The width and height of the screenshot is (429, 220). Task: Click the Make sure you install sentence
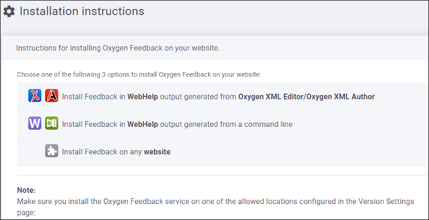tap(215, 207)
